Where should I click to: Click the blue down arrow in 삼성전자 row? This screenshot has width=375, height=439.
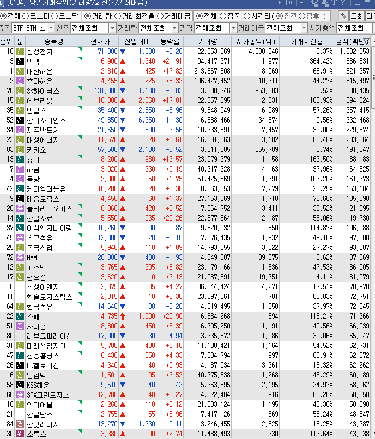(x=123, y=52)
